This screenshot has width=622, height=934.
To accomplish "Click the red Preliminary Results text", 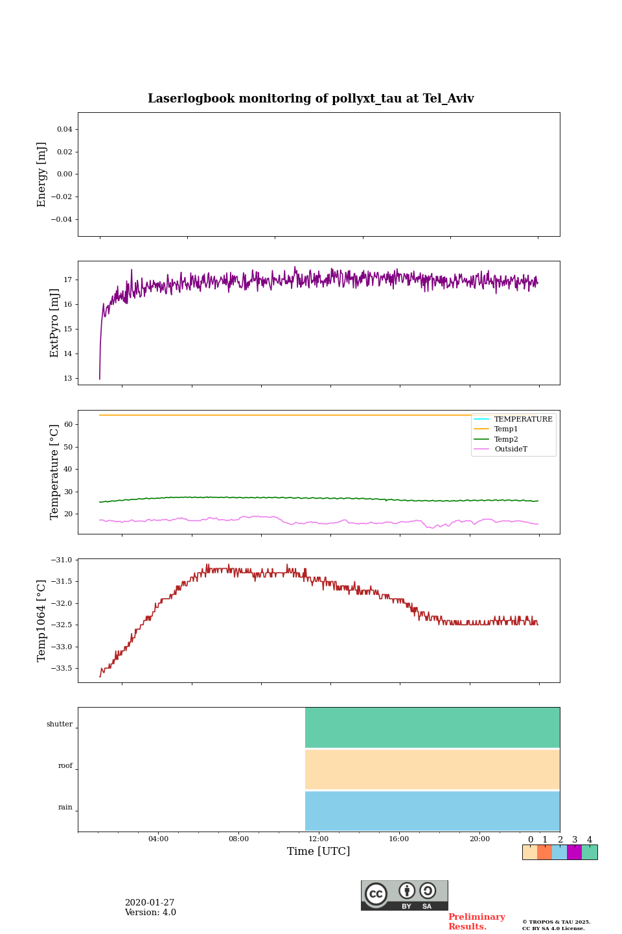I will pyautogui.click(x=476, y=922).
